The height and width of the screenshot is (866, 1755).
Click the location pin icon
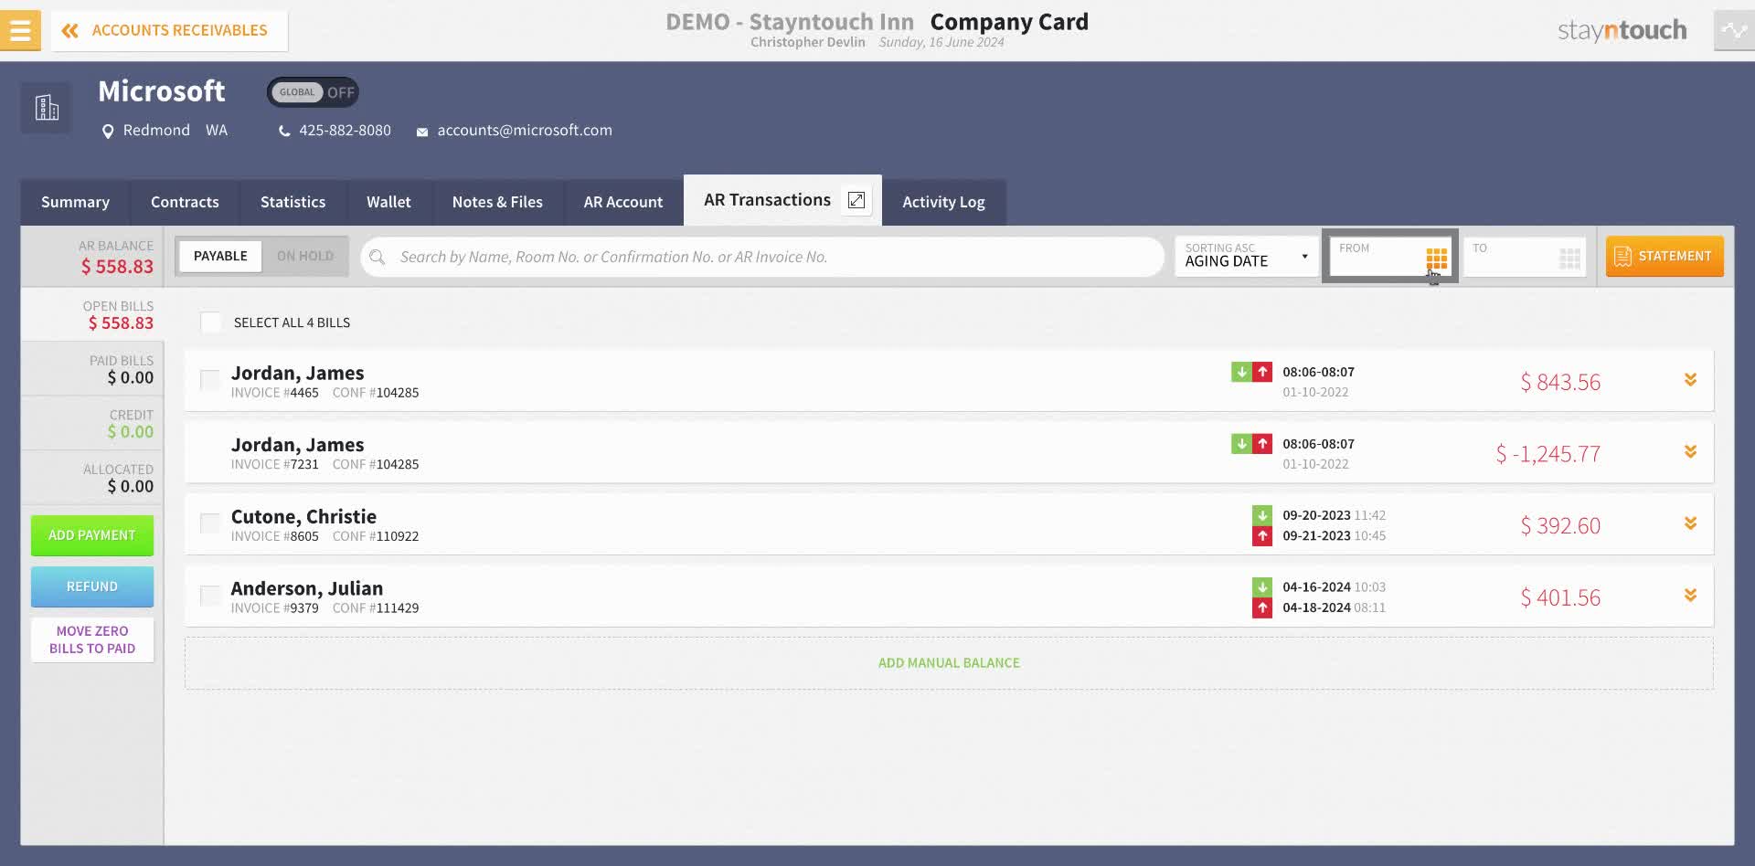[x=108, y=132]
